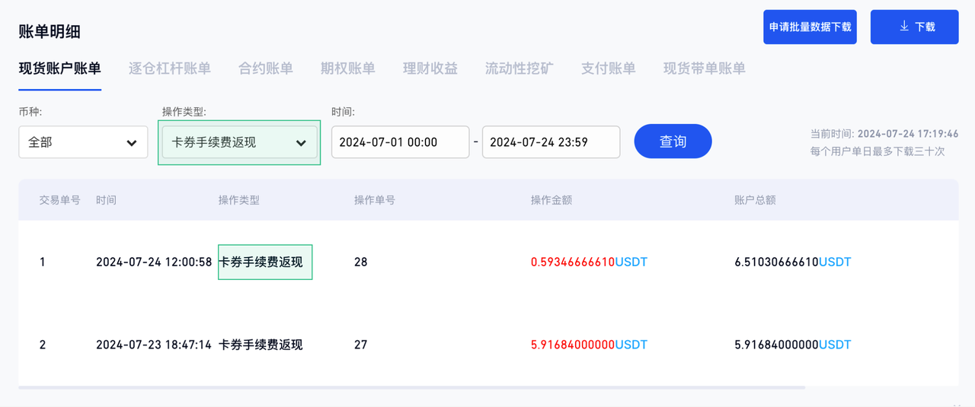975x407 pixels.
Task: Open the 币种 全部 dropdown
Action: point(83,142)
